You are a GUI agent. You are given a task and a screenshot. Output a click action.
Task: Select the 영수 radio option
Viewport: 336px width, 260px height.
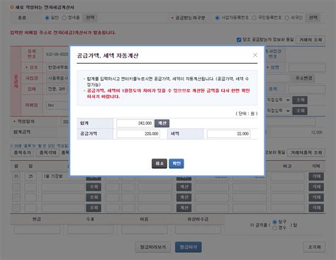(274, 228)
